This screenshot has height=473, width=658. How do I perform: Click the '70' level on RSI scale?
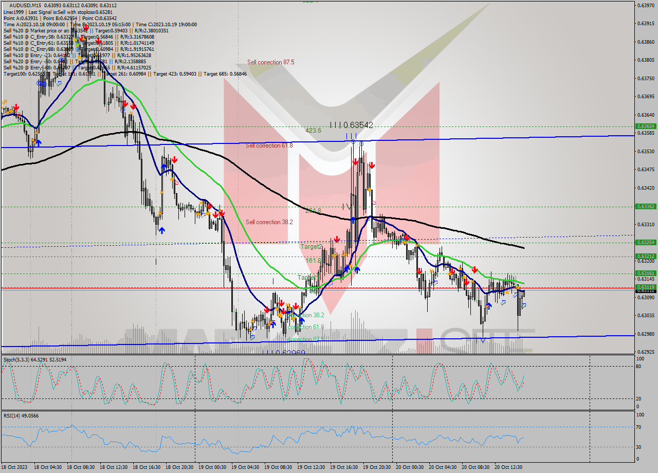pyautogui.click(x=638, y=427)
